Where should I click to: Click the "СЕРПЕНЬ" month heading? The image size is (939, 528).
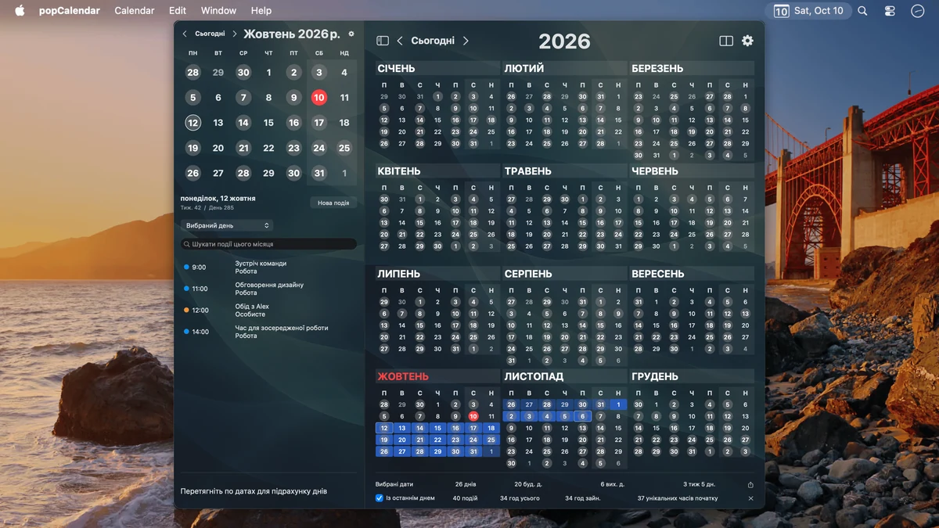tap(528, 274)
